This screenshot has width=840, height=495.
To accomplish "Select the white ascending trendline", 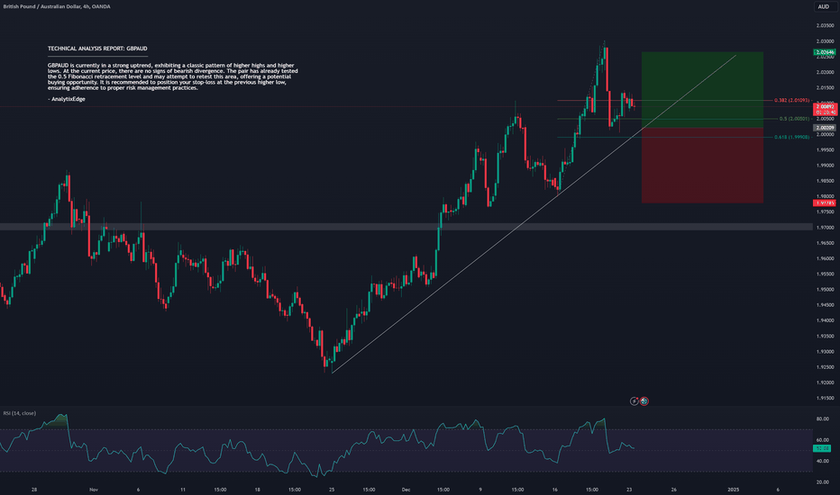I will (x=534, y=214).
